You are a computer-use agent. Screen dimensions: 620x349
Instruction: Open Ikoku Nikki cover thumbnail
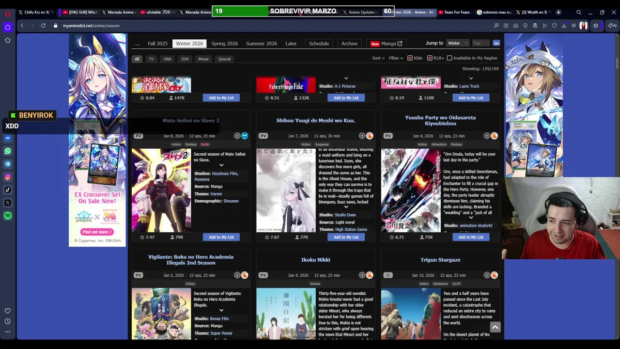coord(286,314)
